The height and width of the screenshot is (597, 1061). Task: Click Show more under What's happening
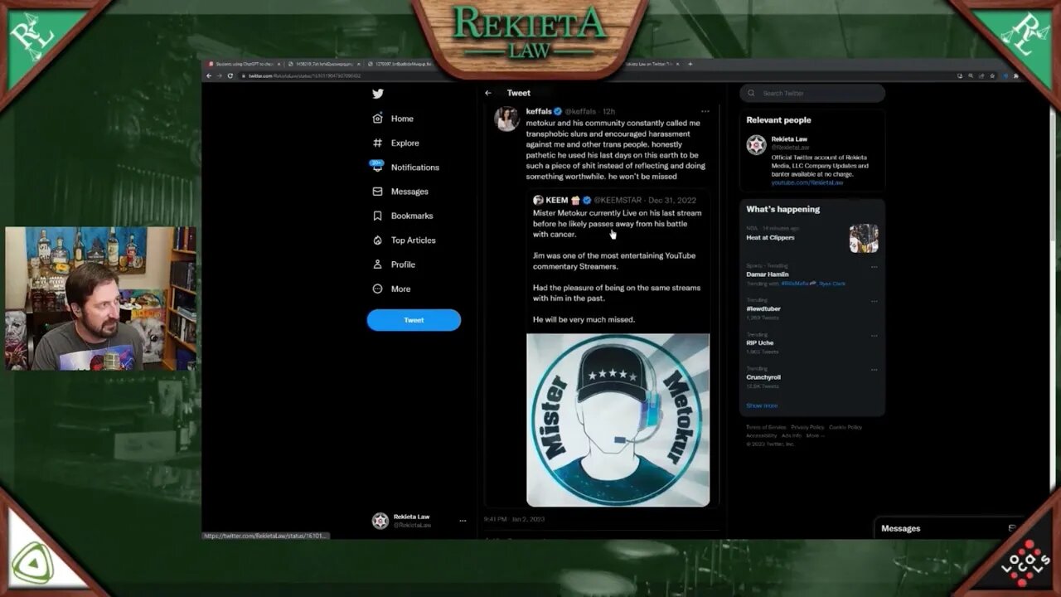tap(762, 405)
